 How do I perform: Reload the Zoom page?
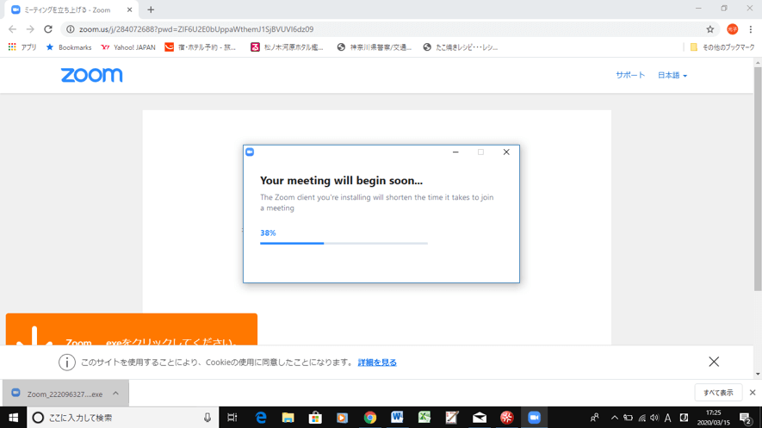(48, 29)
